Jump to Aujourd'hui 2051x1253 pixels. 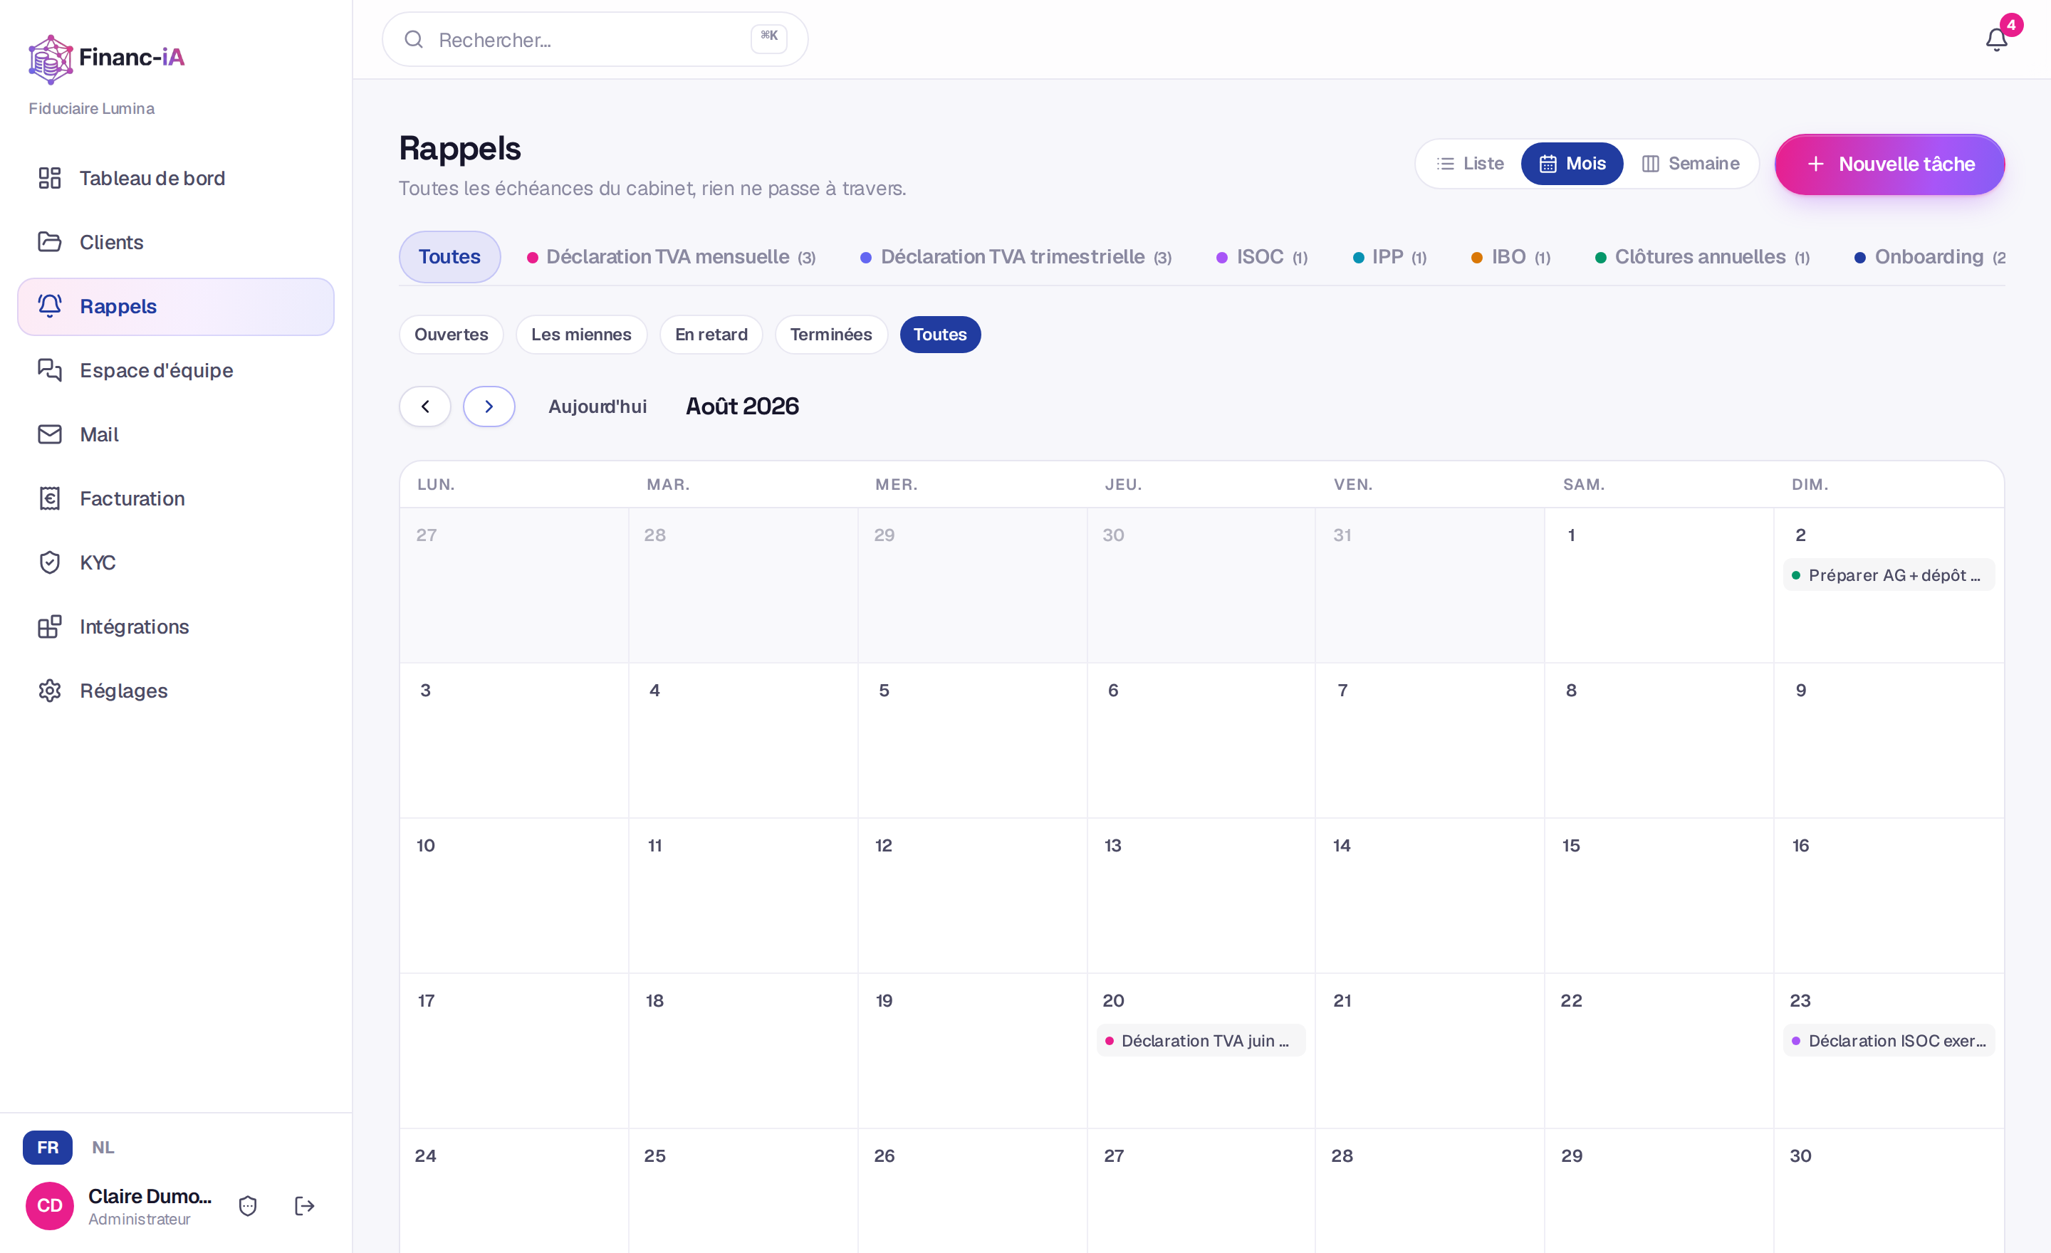tap(597, 407)
